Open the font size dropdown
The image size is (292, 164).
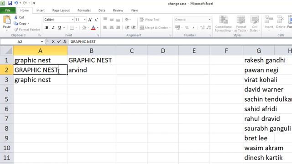[x=85, y=20]
